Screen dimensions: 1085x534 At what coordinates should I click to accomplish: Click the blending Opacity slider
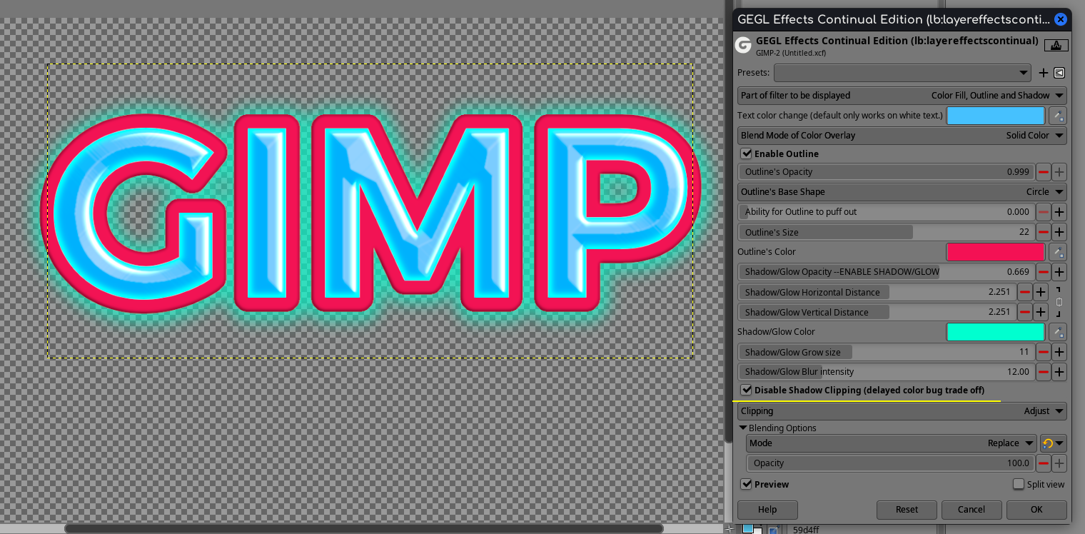tap(891, 463)
